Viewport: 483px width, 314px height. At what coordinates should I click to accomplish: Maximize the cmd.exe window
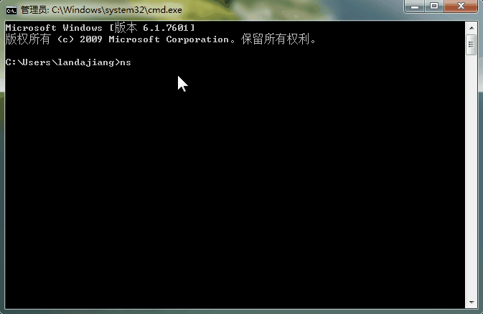click(x=434, y=6)
